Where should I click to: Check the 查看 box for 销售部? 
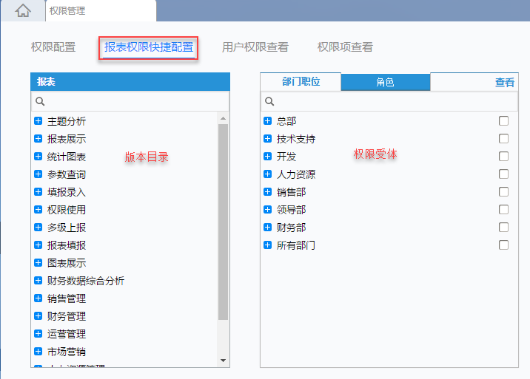tap(503, 191)
